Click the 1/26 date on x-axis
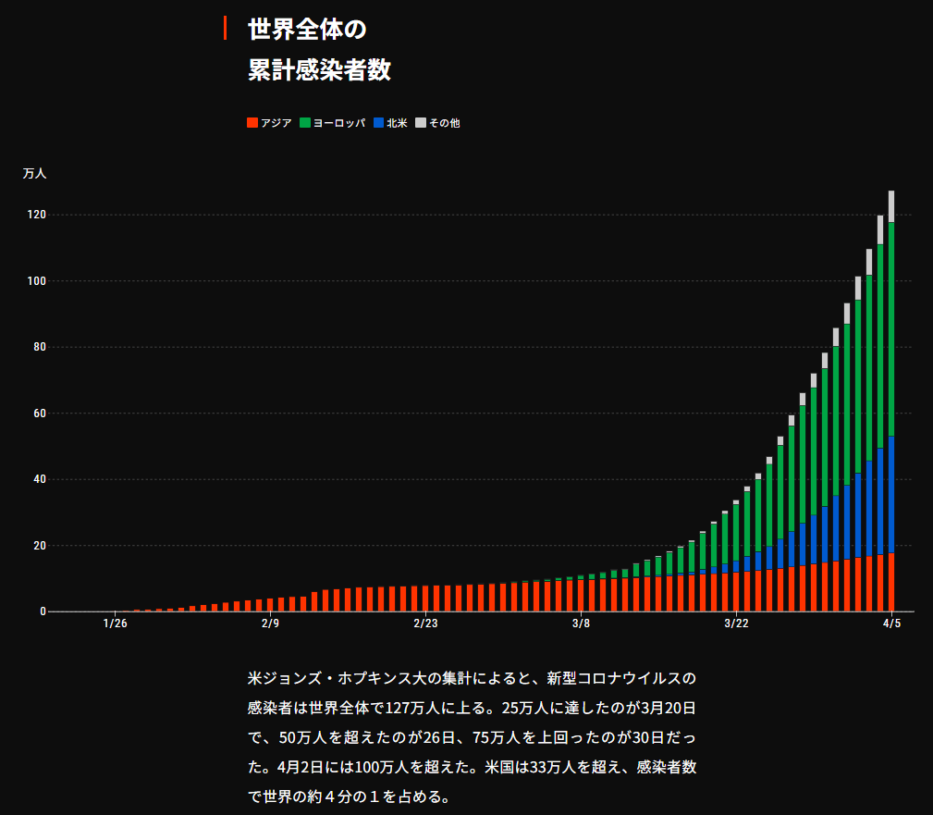This screenshot has height=815, width=933. [x=115, y=624]
